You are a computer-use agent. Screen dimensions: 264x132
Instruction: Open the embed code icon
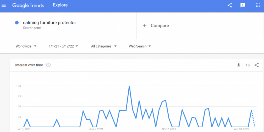[x=247, y=65]
